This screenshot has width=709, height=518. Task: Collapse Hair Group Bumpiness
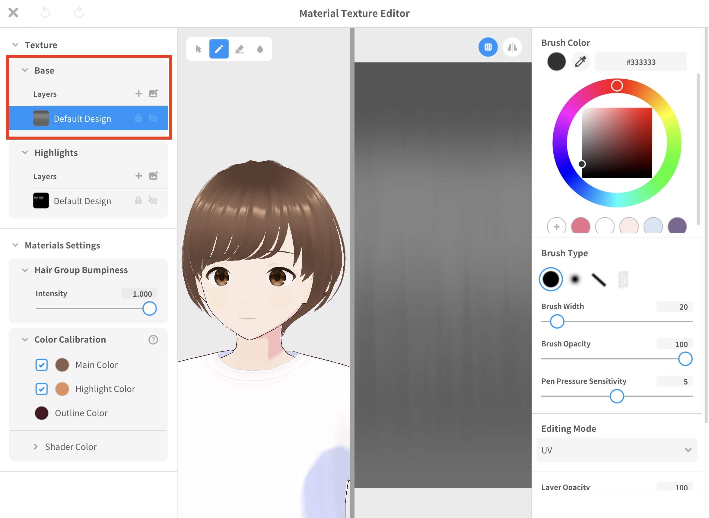(25, 270)
